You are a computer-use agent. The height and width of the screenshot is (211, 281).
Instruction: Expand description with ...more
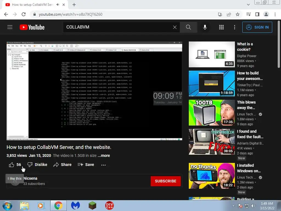pos(104,156)
